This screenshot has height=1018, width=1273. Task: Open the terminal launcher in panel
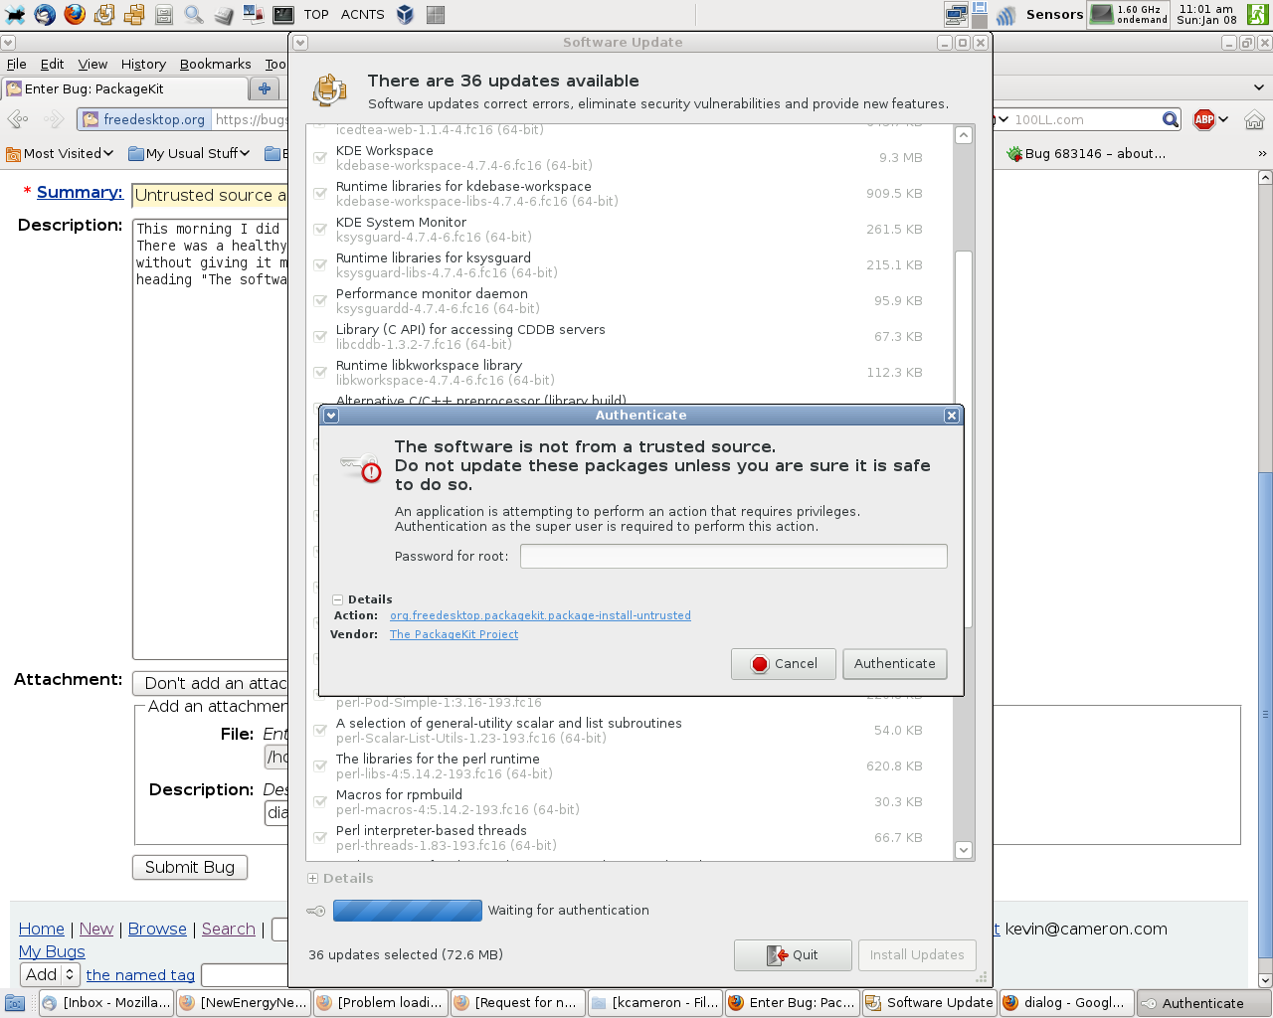(x=283, y=14)
